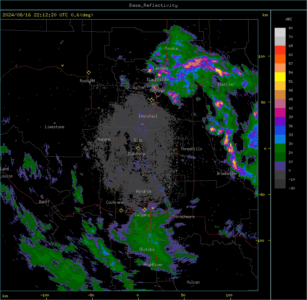Select the light gray 80–70 dBZ swatch
This screenshot has width=307, height=300.
[x=280, y=32]
